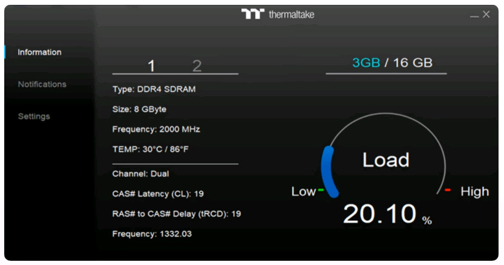Click the Type: DDR4 SDRAM line
504x265 pixels.
point(154,90)
